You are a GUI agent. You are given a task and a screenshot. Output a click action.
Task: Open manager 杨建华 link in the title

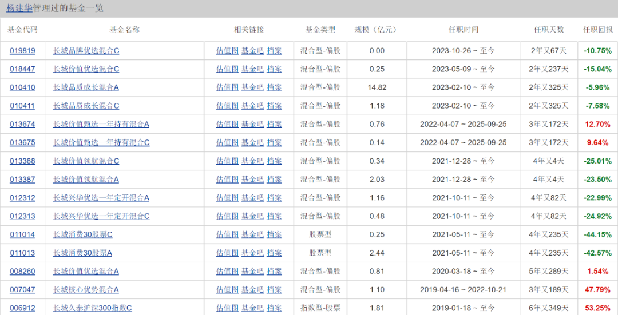pyautogui.click(x=19, y=8)
